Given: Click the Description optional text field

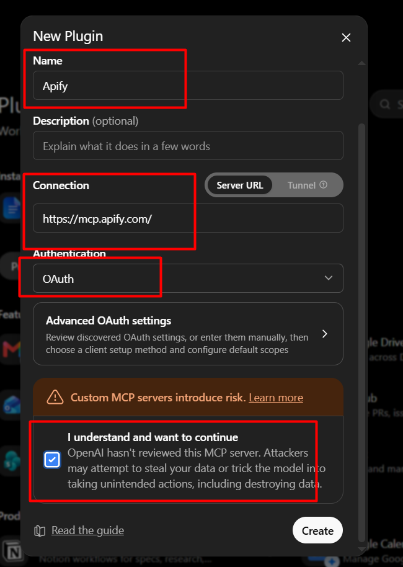Looking at the screenshot, I should (x=188, y=146).
